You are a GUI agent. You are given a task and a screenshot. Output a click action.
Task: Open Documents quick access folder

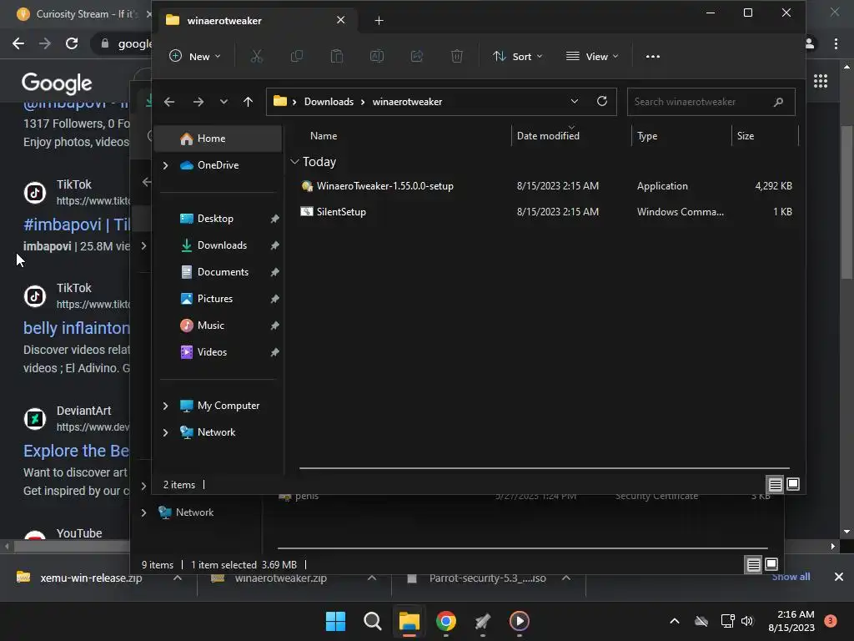[x=223, y=272]
